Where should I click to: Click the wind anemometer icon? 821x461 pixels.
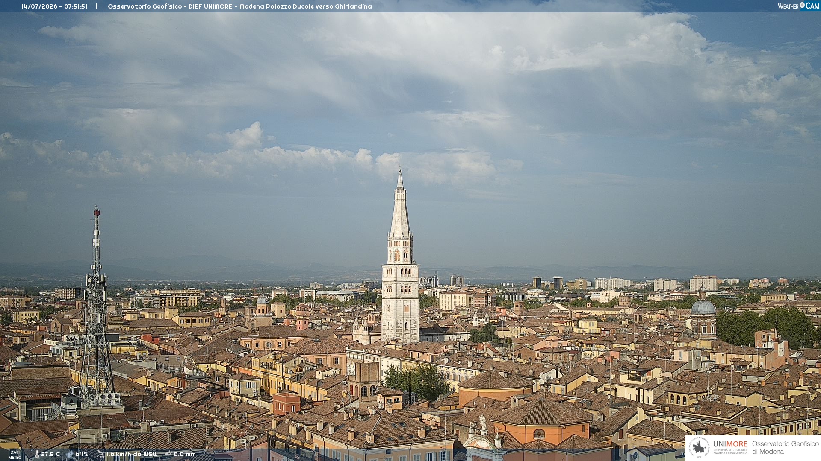pos(100,455)
